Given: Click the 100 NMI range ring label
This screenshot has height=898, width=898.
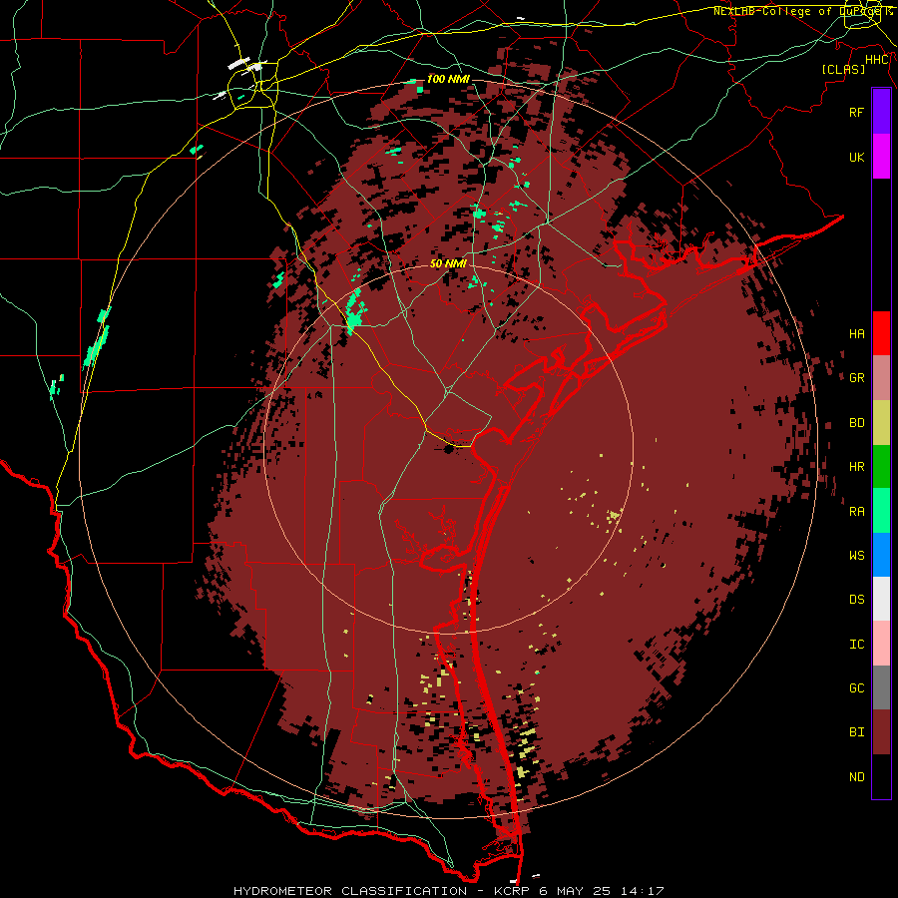Looking at the screenshot, I should tap(448, 79).
